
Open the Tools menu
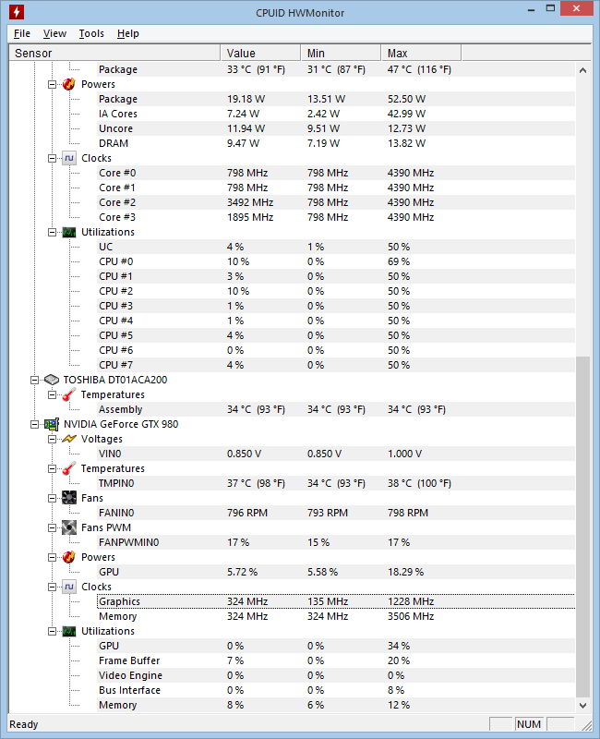91,33
